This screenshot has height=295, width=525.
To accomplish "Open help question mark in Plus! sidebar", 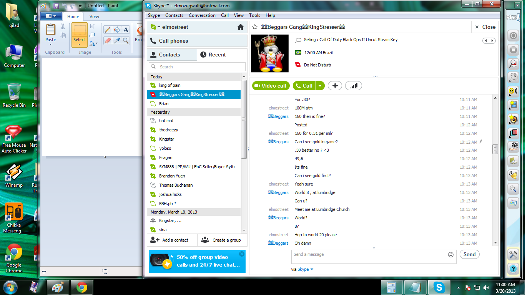I will click(x=513, y=268).
